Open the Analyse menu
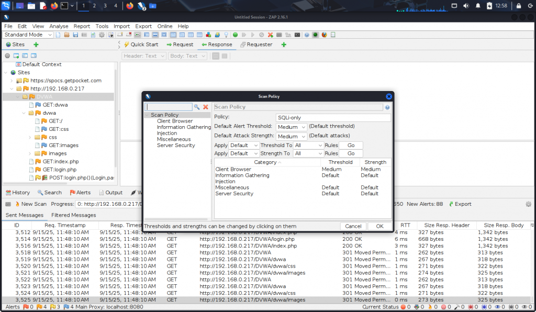Viewport: 536px width, 312px height. pyautogui.click(x=59, y=26)
